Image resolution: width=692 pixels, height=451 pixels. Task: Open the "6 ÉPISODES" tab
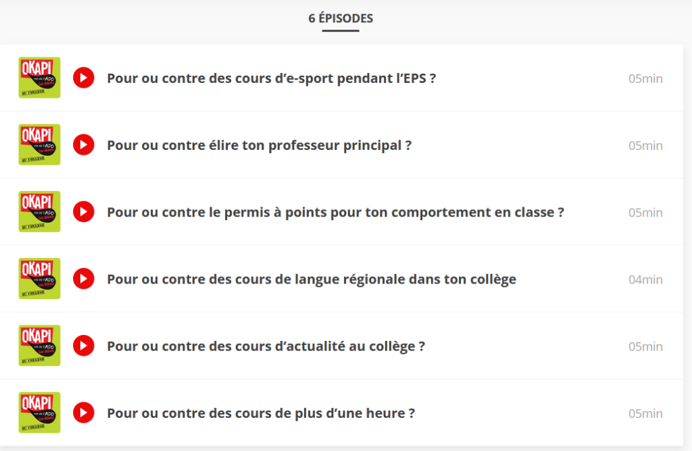[341, 19]
